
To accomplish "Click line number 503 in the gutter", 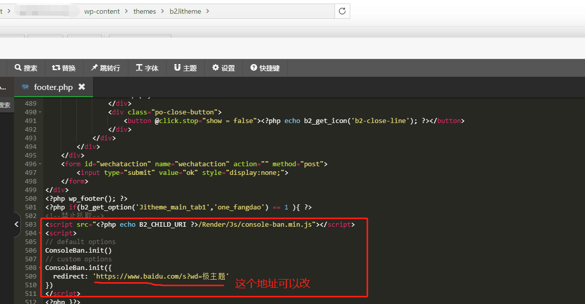I will point(31,224).
